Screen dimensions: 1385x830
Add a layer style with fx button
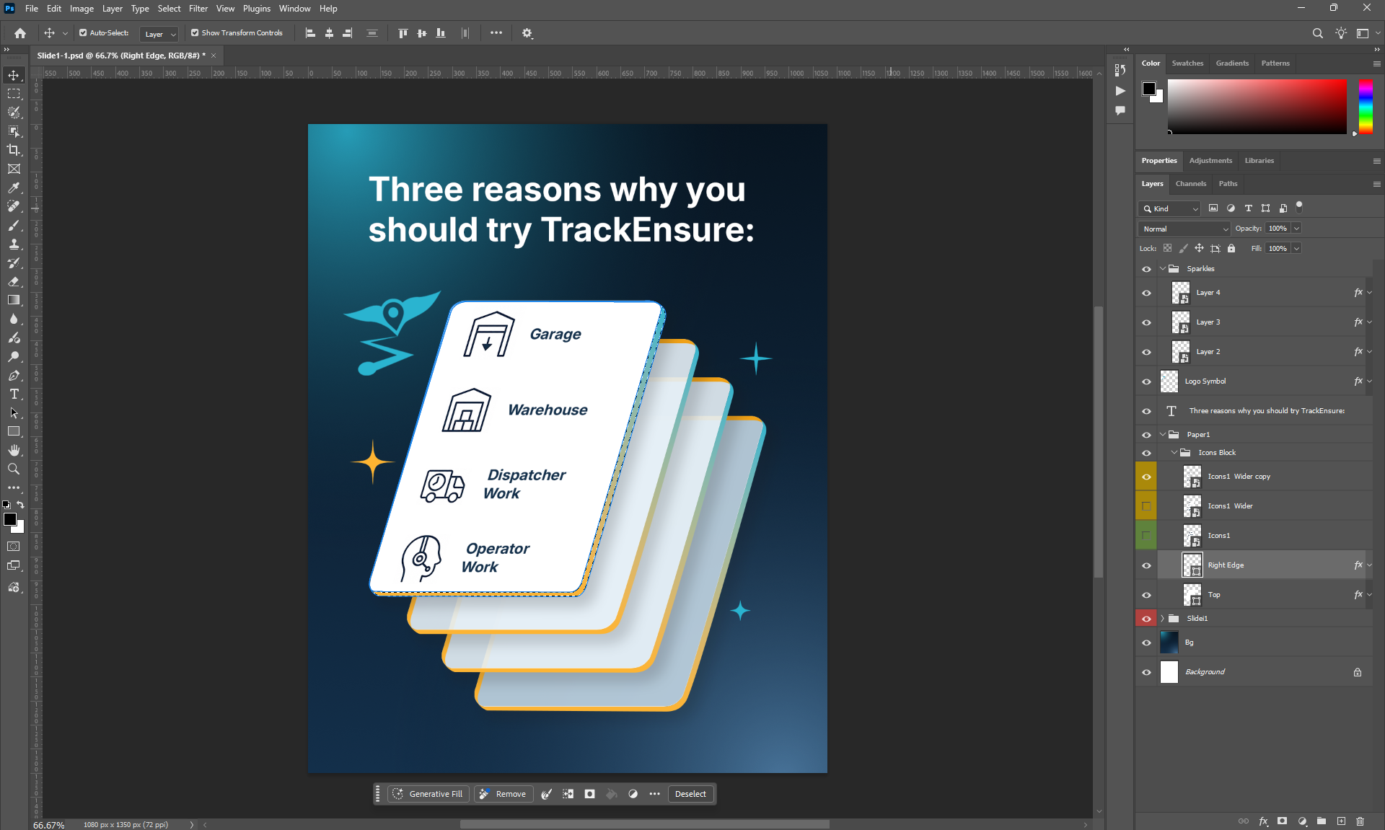pyautogui.click(x=1263, y=821)
